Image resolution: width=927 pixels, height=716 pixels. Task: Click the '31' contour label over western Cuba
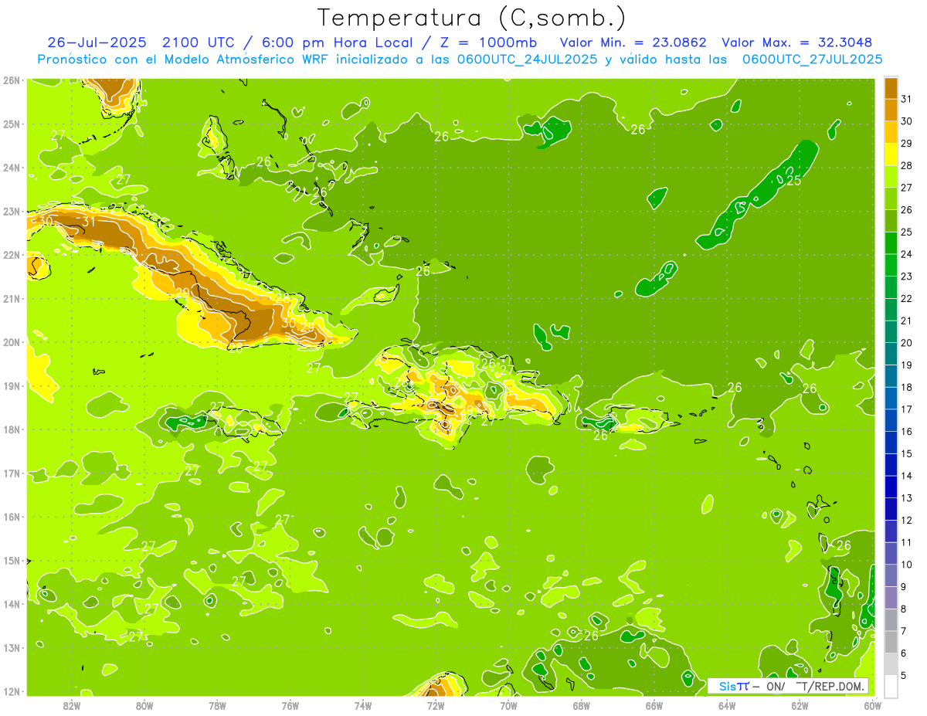click(x=89, y=222)
